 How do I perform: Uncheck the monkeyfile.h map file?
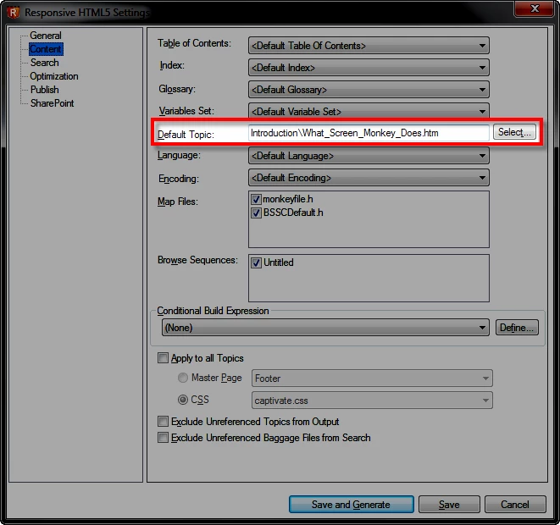[256, 199]
